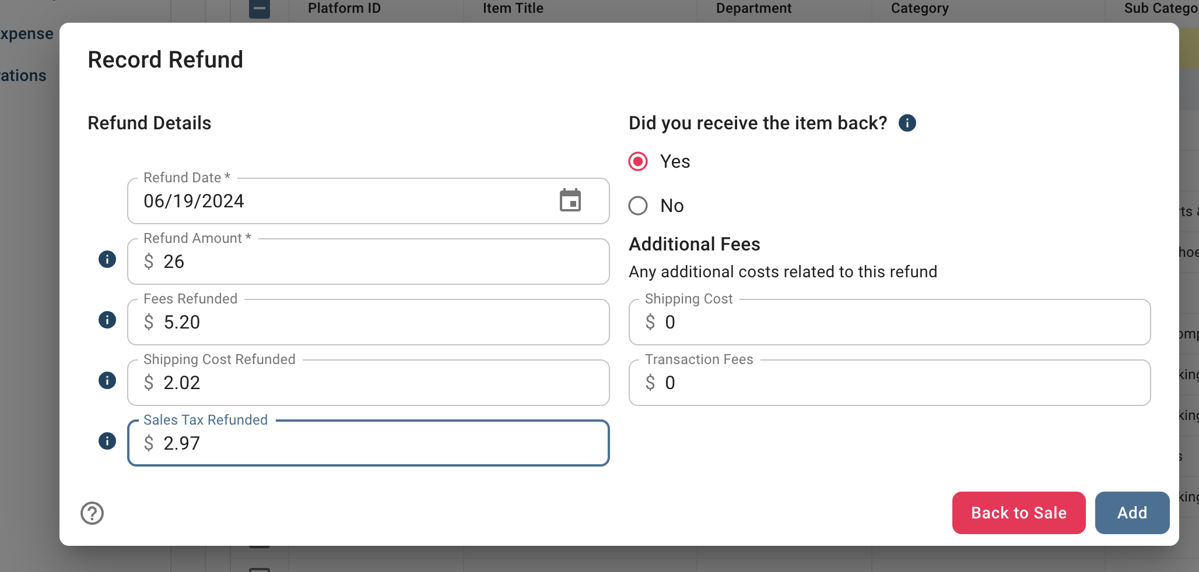This screenshot has width=1199, height=572.
Task: Click the Back to Sale button
Action: tap(1019, 513)
